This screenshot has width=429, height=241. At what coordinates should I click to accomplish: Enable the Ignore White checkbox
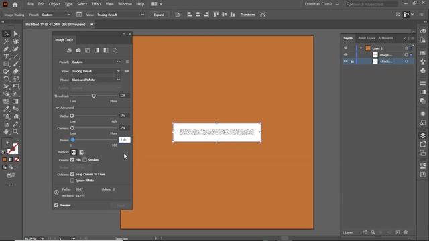[72, 181]
